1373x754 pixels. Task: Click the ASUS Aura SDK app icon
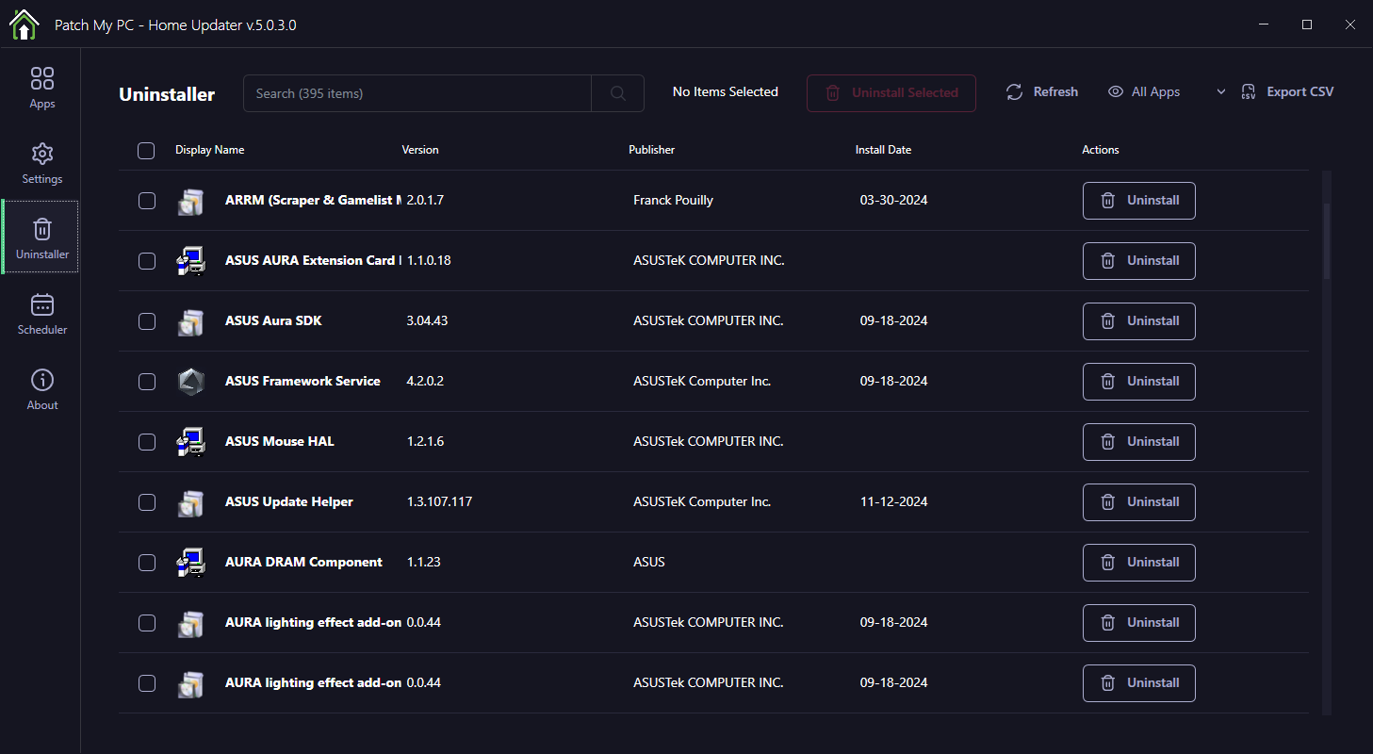pos(191,321)
